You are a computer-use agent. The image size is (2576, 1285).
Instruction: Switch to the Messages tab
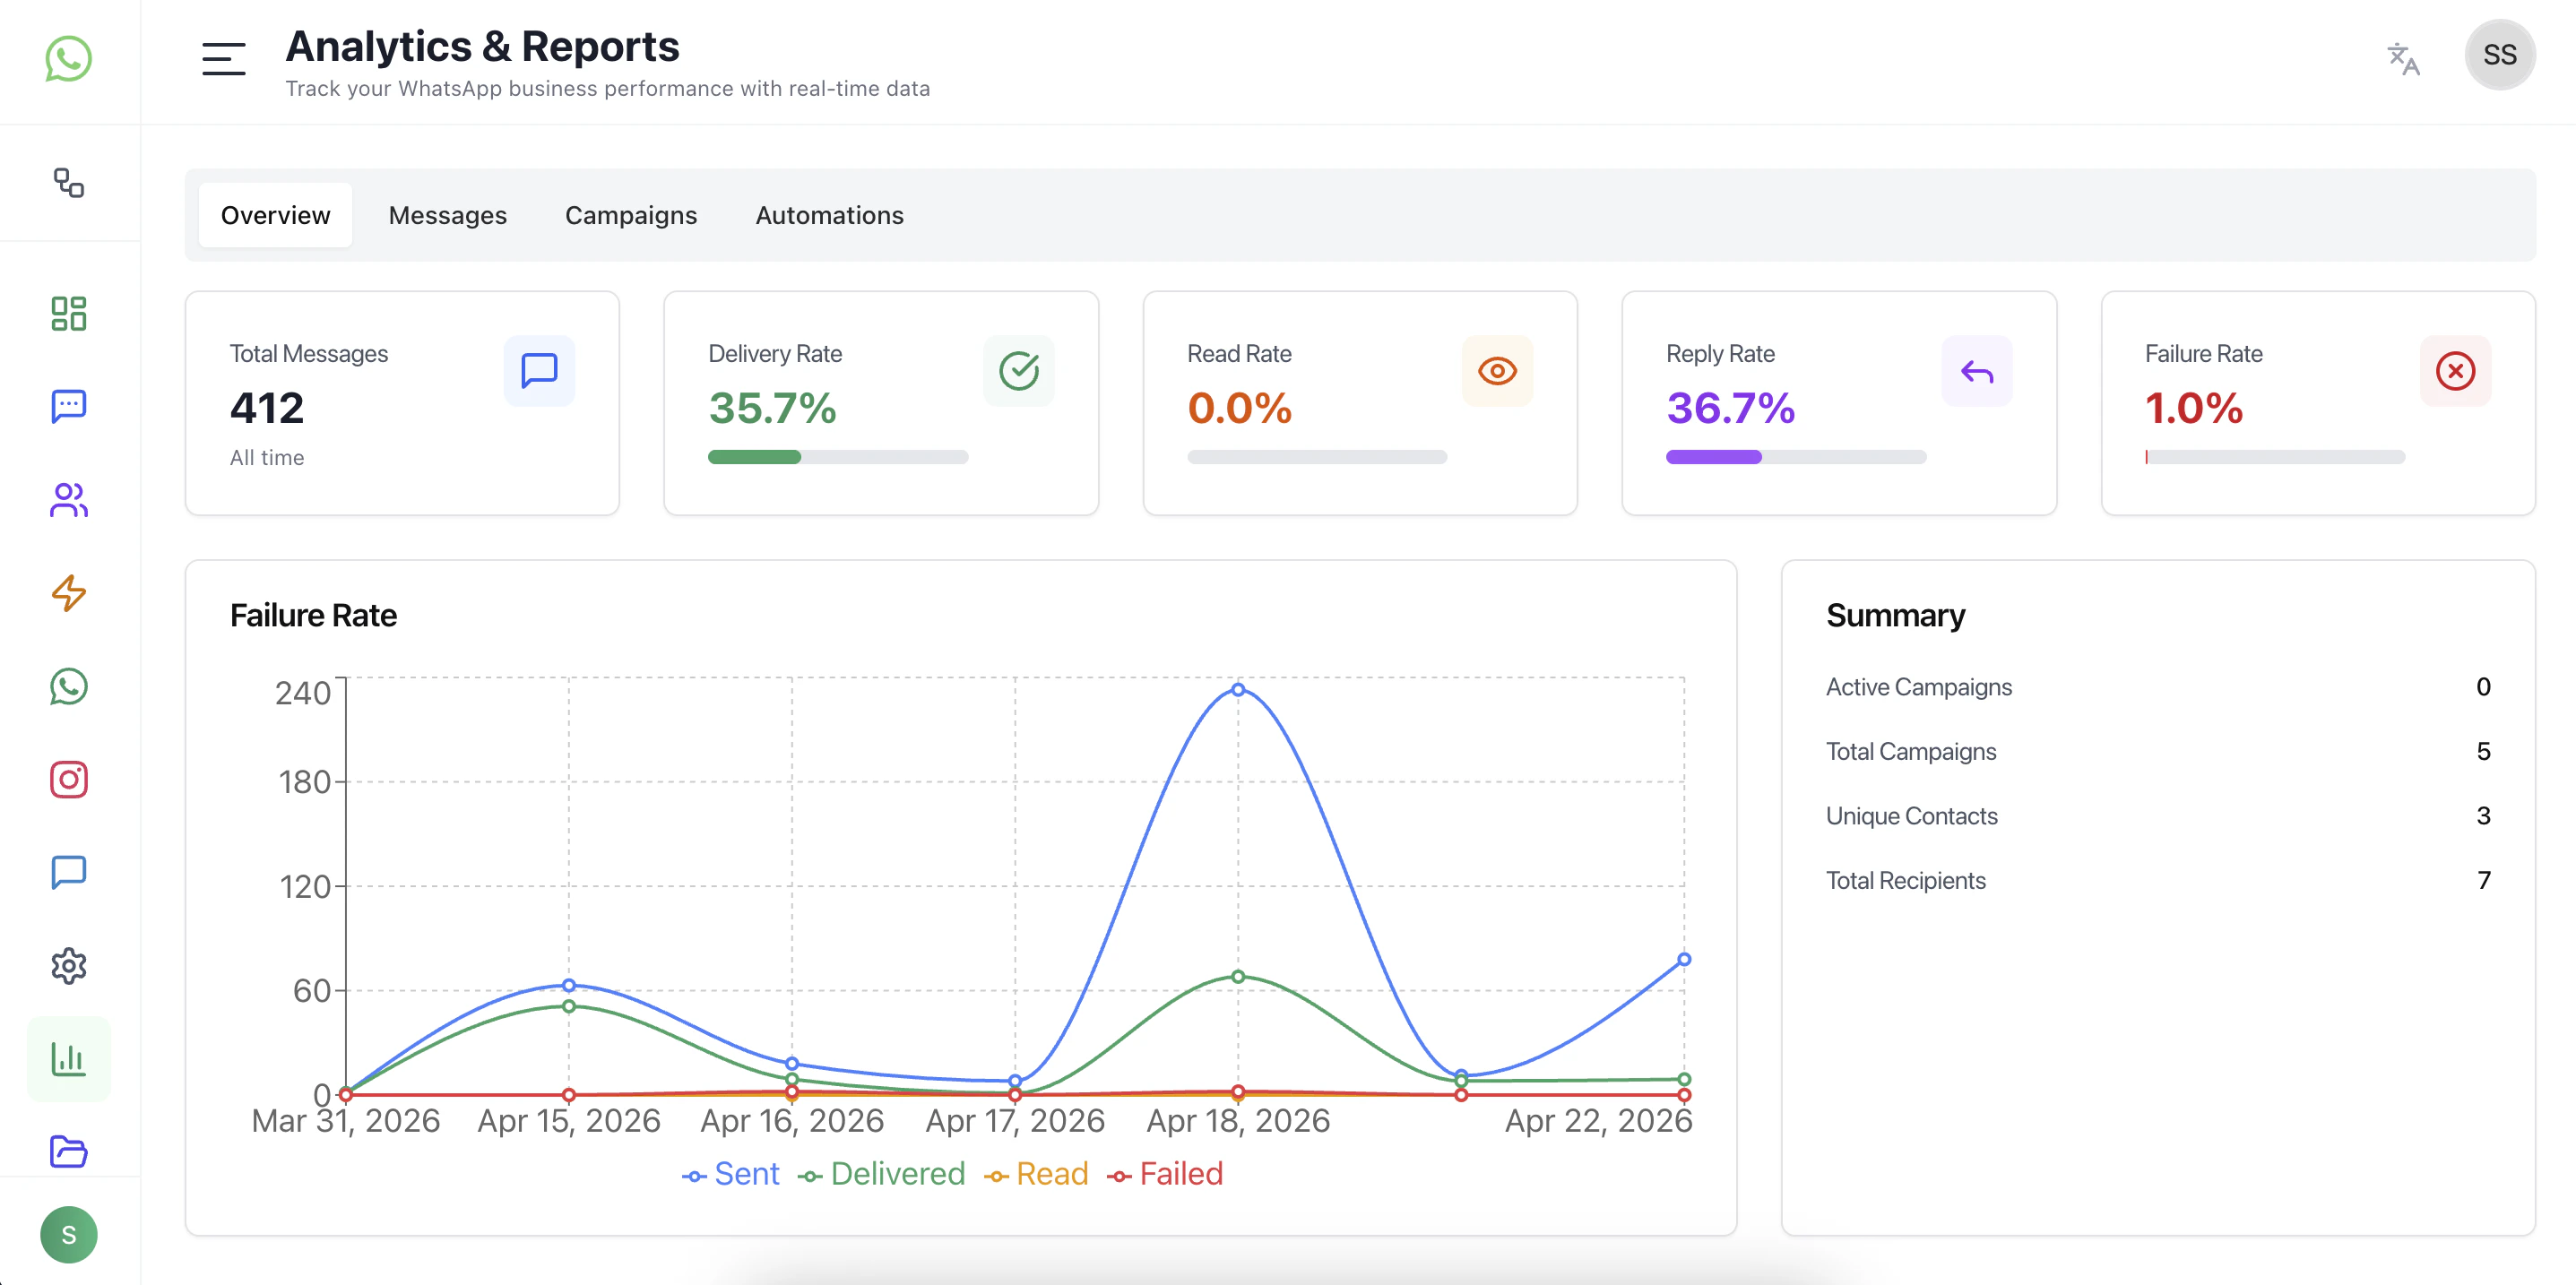click(x=447, y=215)
